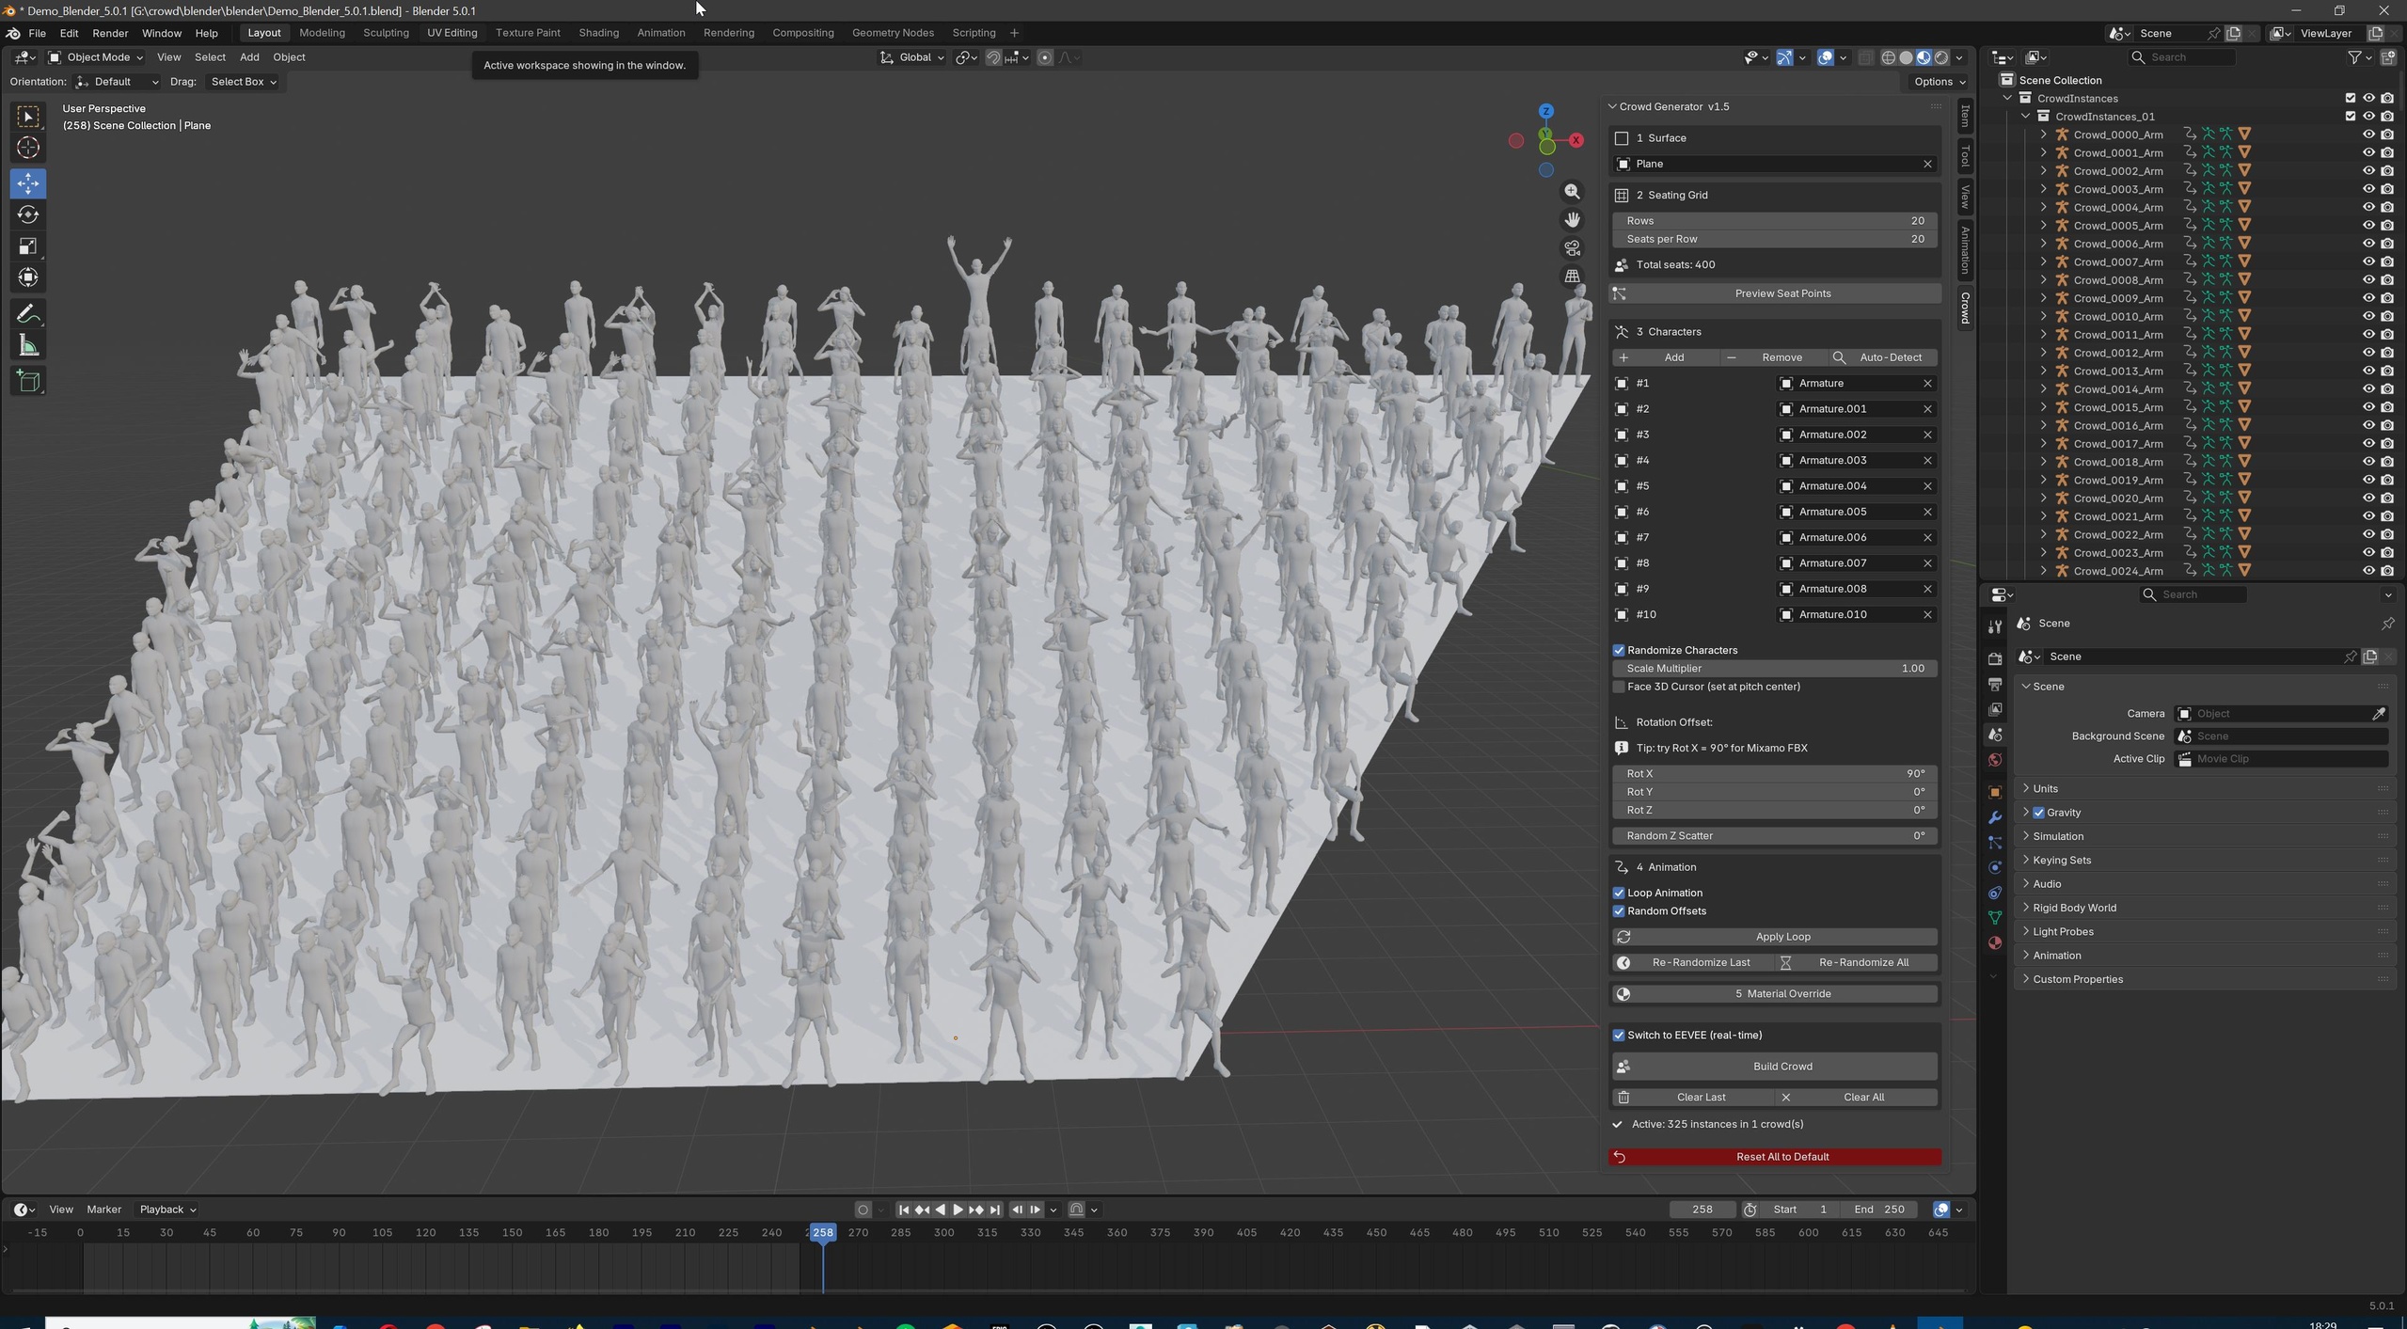This screenshot has width=2407, height=1329.
Task: Expand Crowd_0010_Arm in outliner
Action: 2043,317
